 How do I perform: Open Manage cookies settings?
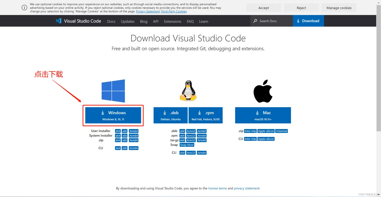(339, 8)
